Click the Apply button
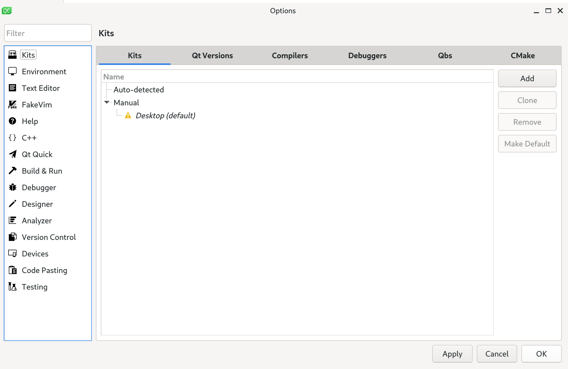 (452, 354)
